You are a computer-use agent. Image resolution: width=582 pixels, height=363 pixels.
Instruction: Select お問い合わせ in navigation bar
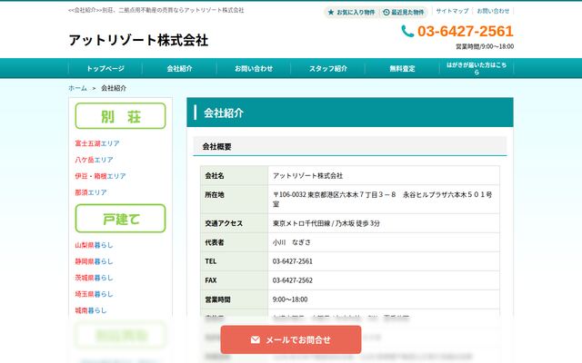tap(254, 69)
